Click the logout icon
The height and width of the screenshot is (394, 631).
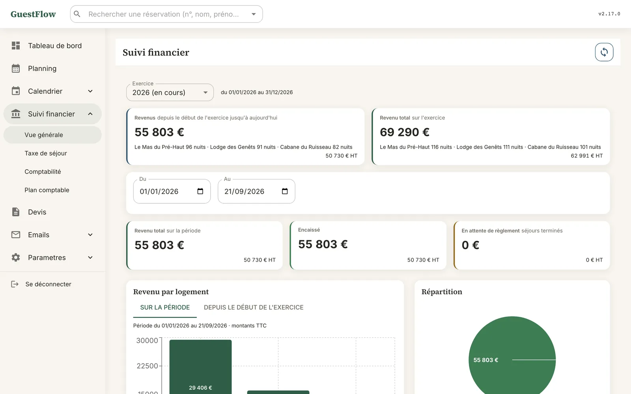(15, 284)
